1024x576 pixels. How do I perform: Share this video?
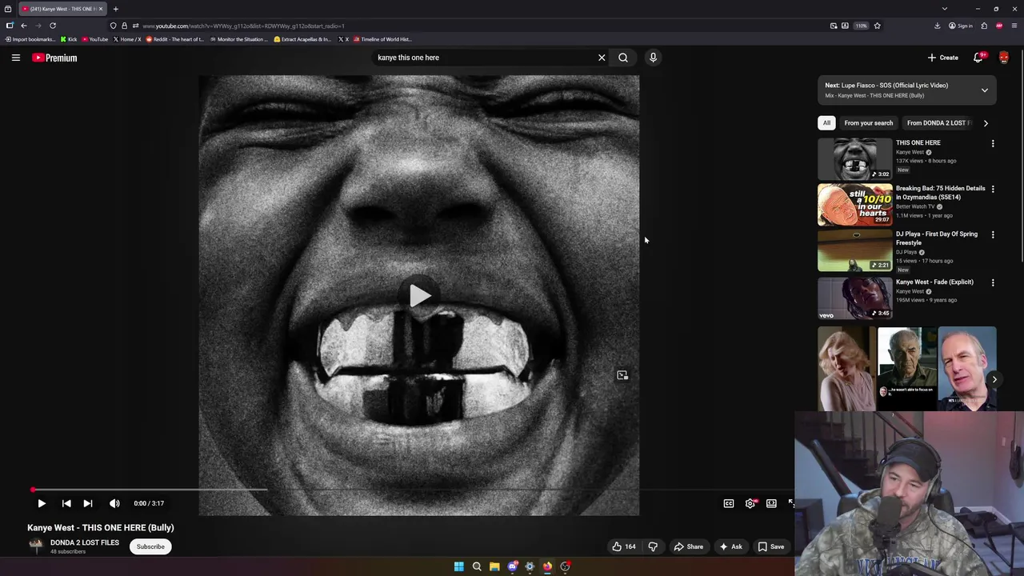(x=688, y=546)
